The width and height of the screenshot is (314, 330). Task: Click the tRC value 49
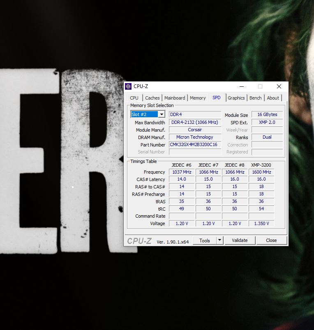tap(182, 209)
